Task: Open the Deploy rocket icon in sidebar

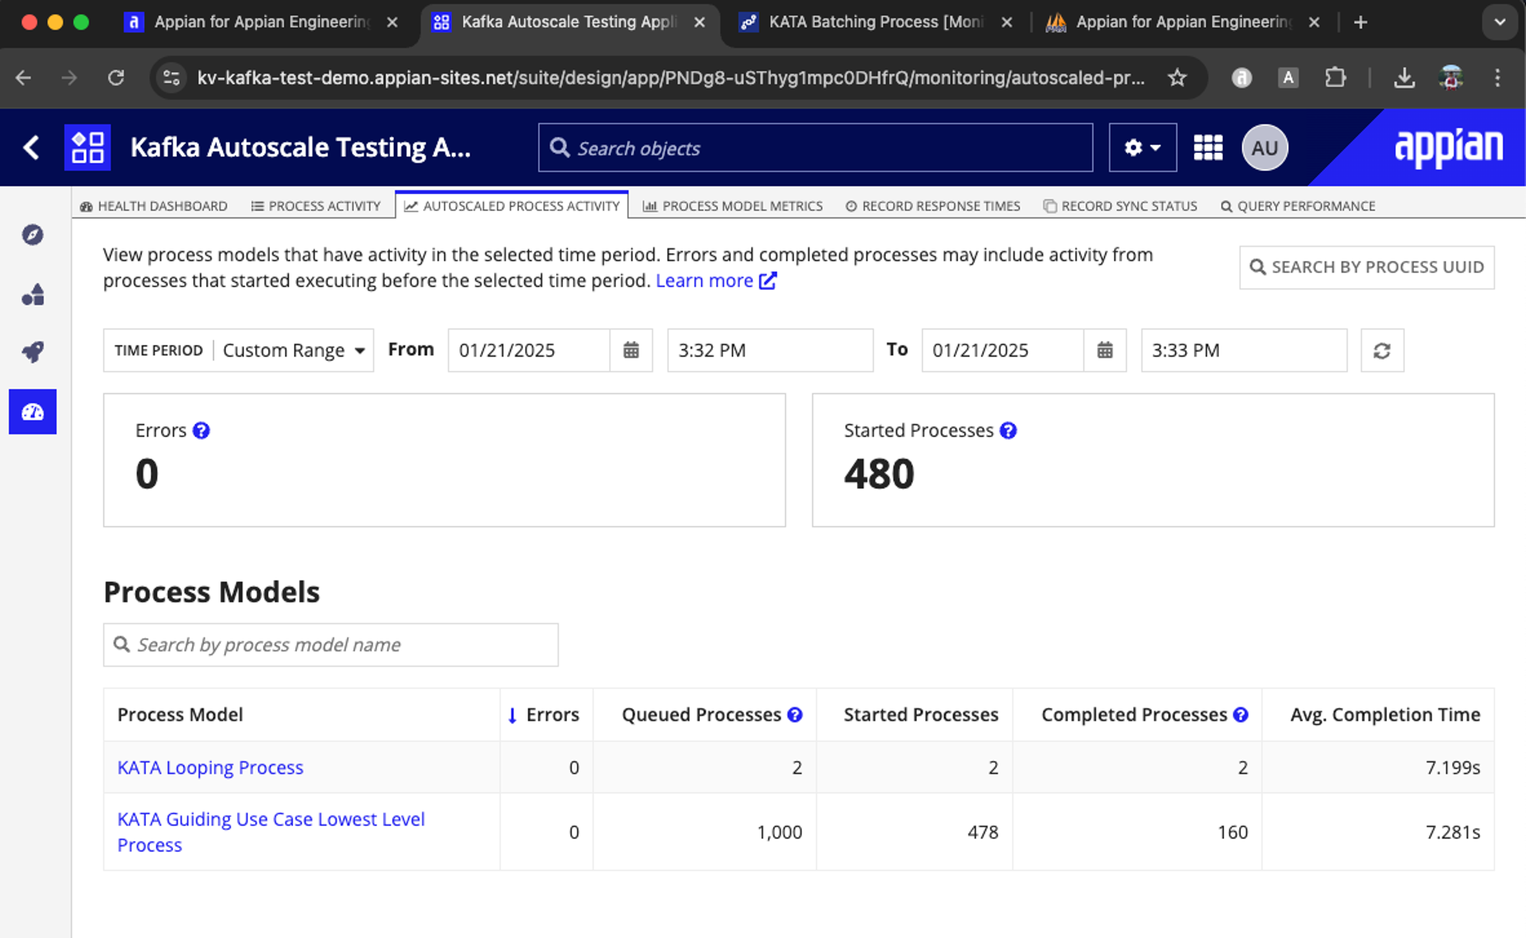Action: (32, 352)
